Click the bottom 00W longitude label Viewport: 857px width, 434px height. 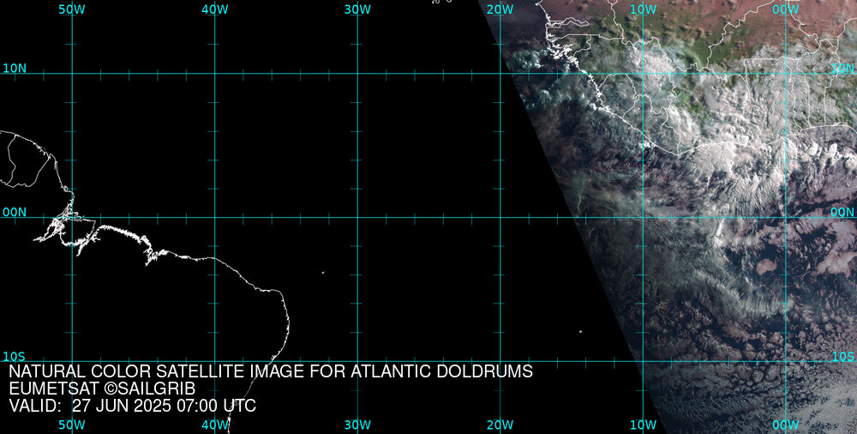(786, 425)
